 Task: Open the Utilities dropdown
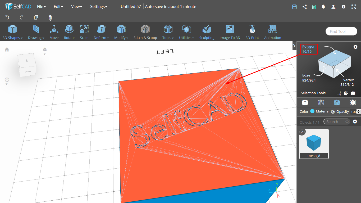click(x=186, y=32)
